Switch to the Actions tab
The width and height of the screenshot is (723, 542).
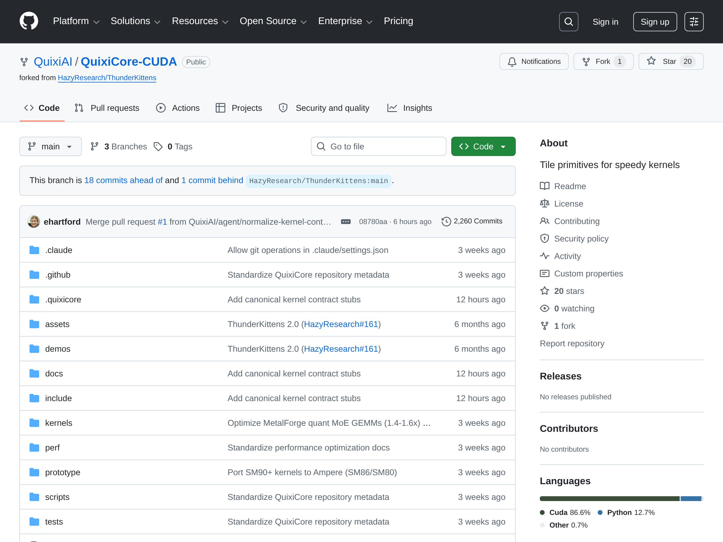[x=177, y=108]
